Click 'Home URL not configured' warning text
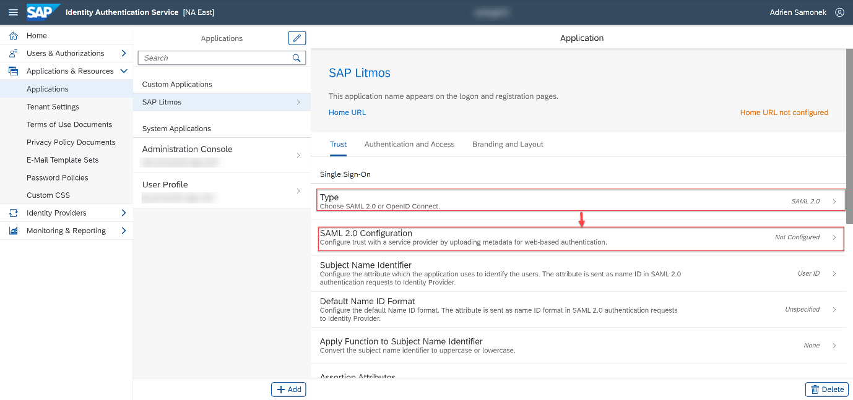The height and width of the screenshot is (400, 853). click(784, 113)
